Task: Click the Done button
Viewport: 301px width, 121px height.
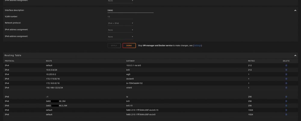Action: 129,46
